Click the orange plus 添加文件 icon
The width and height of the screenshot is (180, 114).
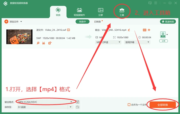coord(6,22)
